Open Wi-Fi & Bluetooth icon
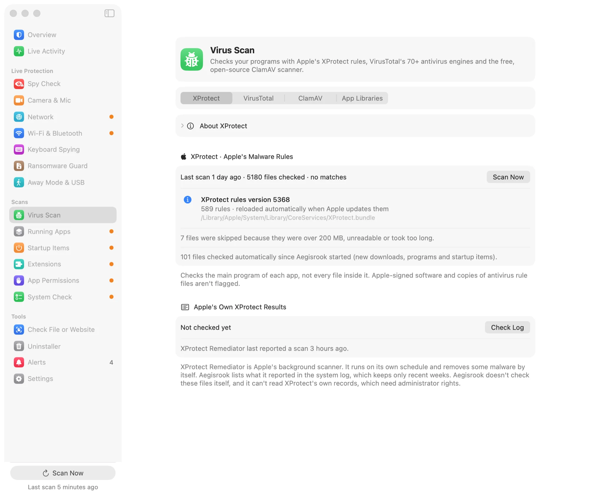 coord(19,133)
